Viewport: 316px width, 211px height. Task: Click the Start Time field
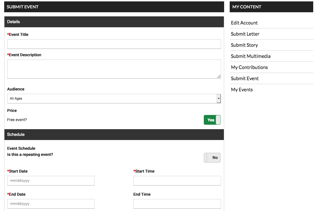(x=177, y=181)
